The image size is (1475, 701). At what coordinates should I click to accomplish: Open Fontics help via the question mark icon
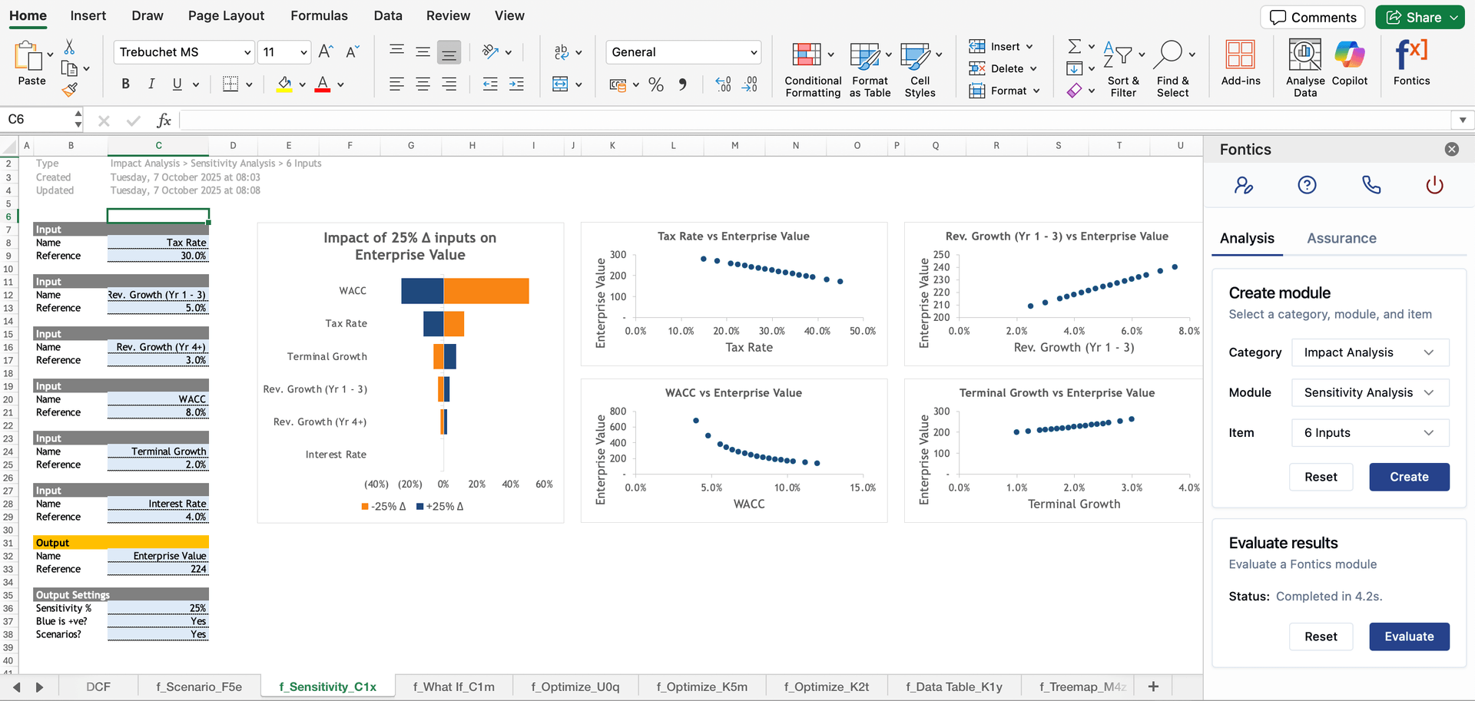pos(1307,184)
